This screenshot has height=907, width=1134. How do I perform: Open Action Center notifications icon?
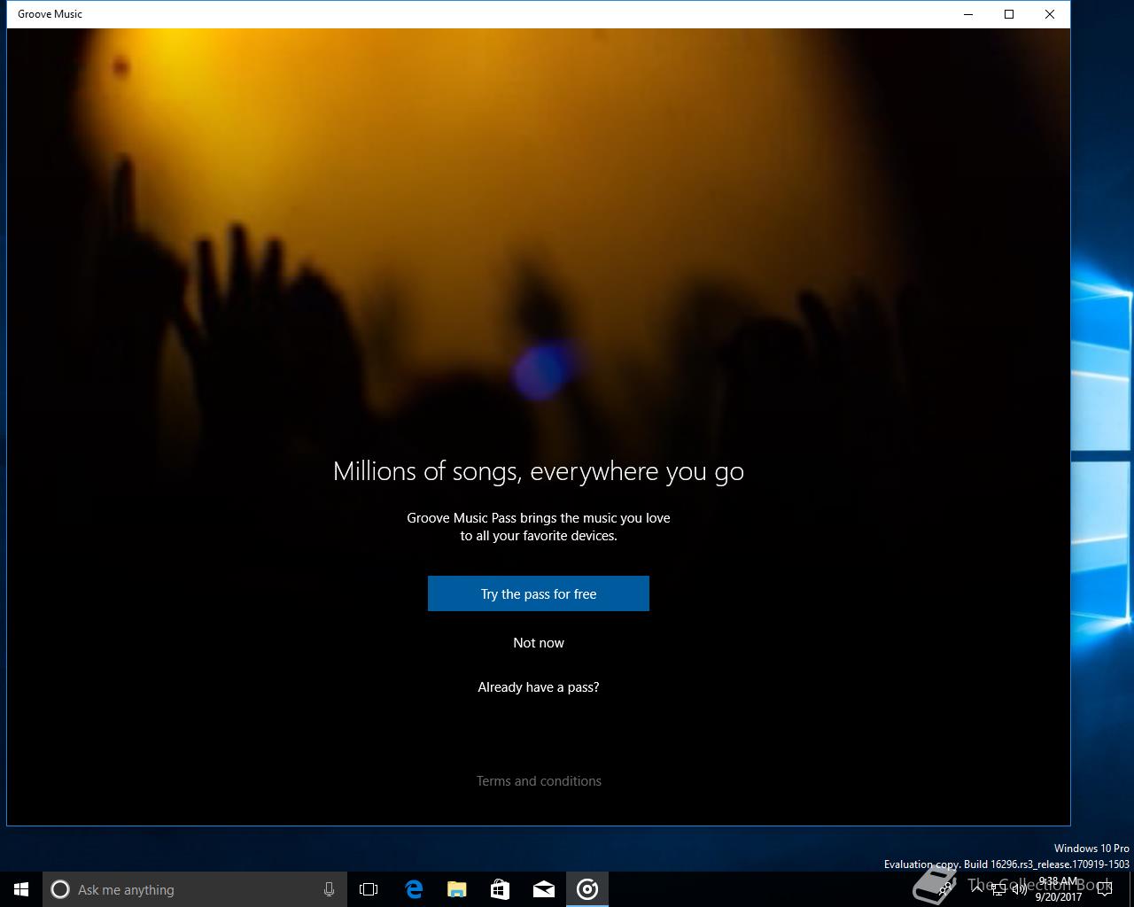[1104, 889]
